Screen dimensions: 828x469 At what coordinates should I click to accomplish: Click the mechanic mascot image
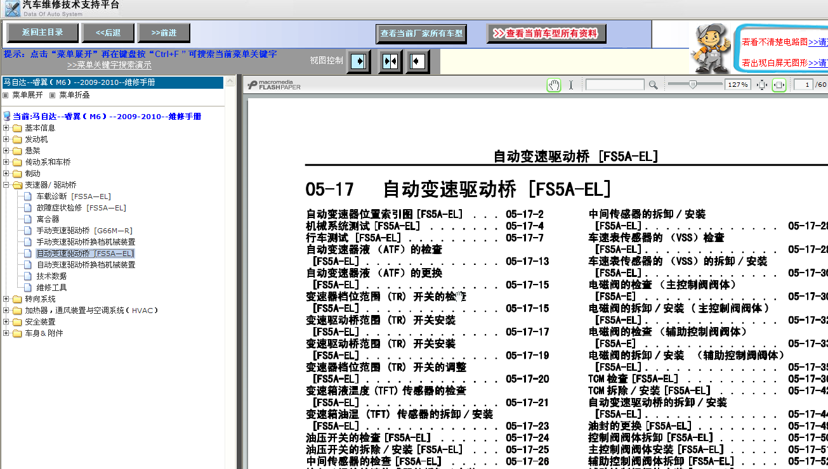point(711,48)
